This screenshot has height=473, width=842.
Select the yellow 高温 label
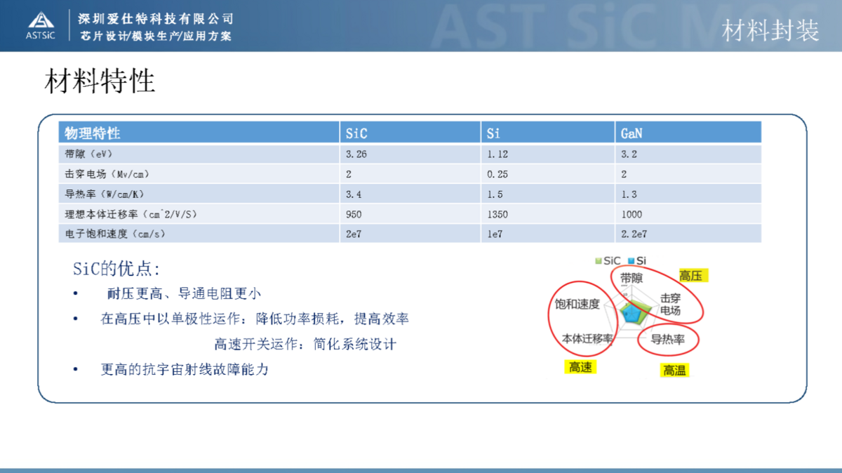674,370
